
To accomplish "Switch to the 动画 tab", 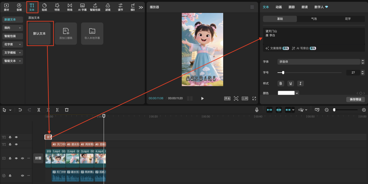I will 278,7.
